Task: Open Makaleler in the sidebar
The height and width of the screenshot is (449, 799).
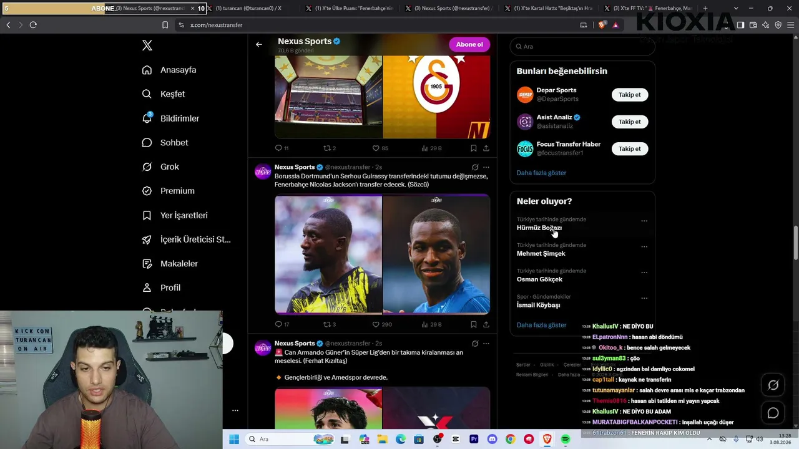Action: 170,264
